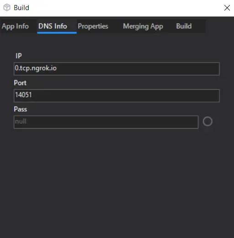
Task: Focus the IP input field
Action: coord(117,69)
